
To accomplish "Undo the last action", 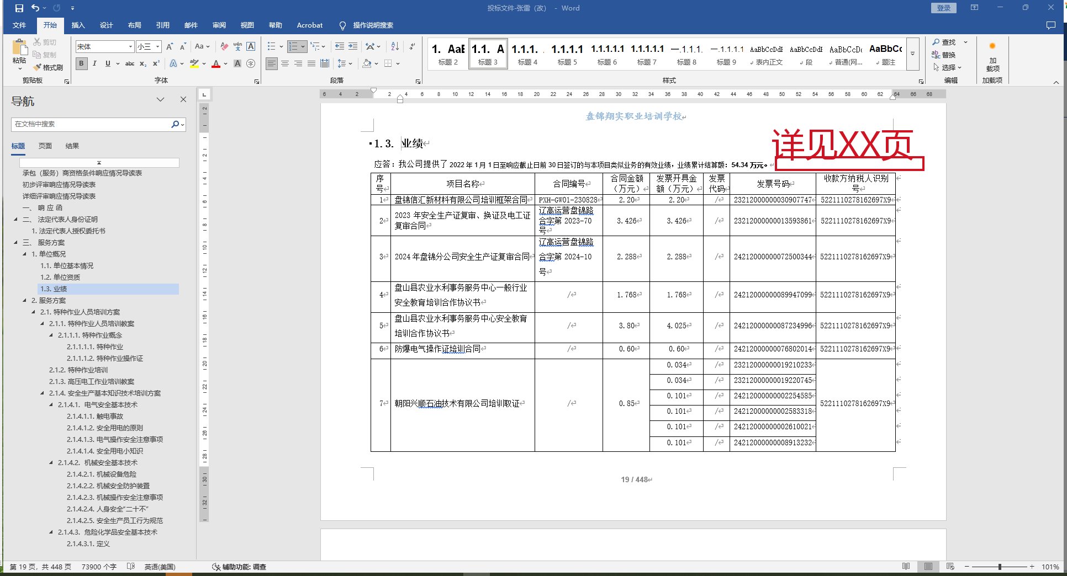I will pos(35,8).
